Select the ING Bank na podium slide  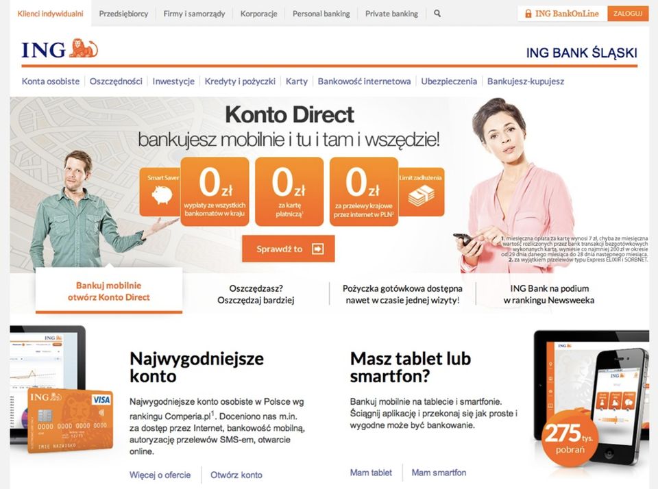[549, 294]
